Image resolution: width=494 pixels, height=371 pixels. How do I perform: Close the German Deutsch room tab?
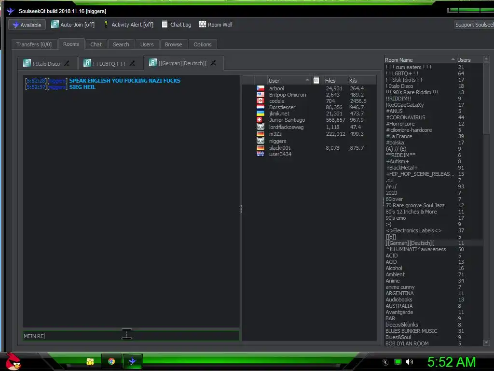[213, 63]
